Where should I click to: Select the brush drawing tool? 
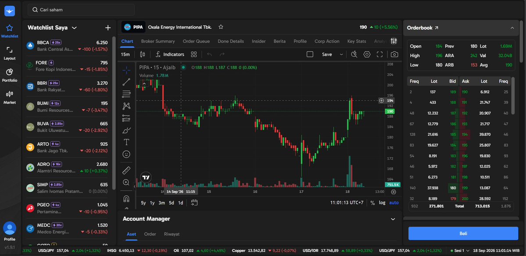126,130
